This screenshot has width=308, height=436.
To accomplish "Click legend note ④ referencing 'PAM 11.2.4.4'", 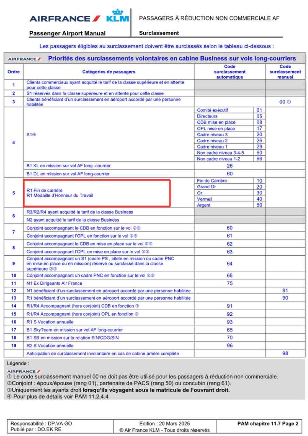I will tap(58, 397).
